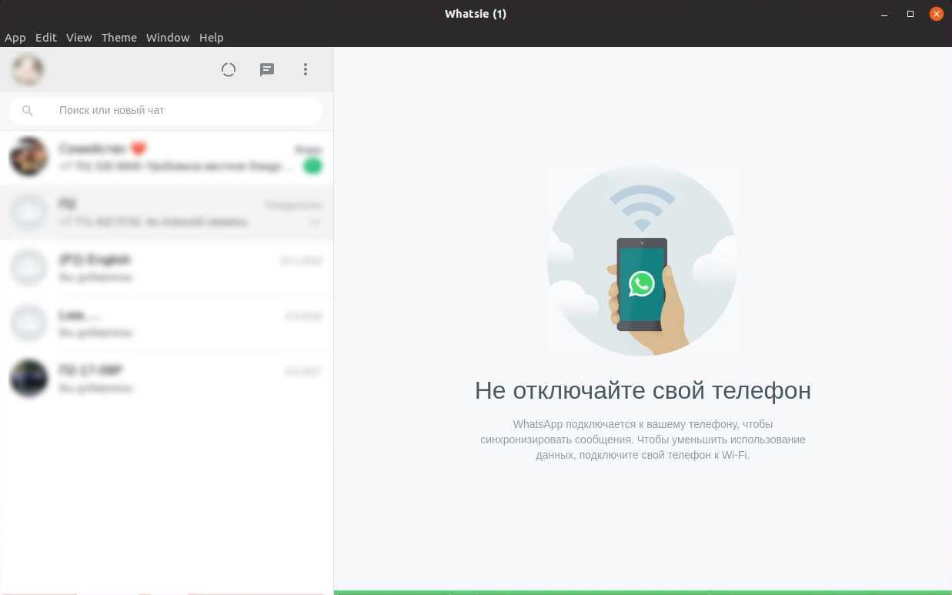Start a new chat with message icon
Viewport: 952px width, 595px height.
(267, 70)
